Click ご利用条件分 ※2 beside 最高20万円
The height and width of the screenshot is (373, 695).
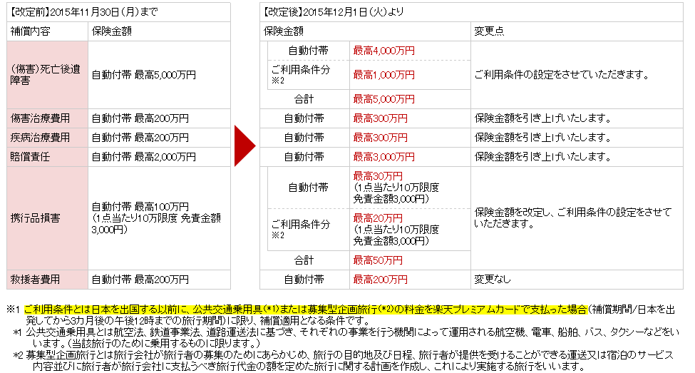coord(301,230)
